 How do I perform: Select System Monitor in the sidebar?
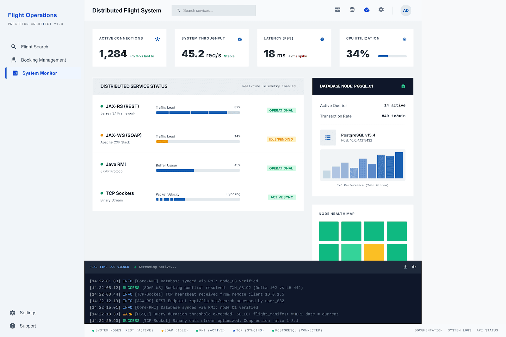(40, 73)
